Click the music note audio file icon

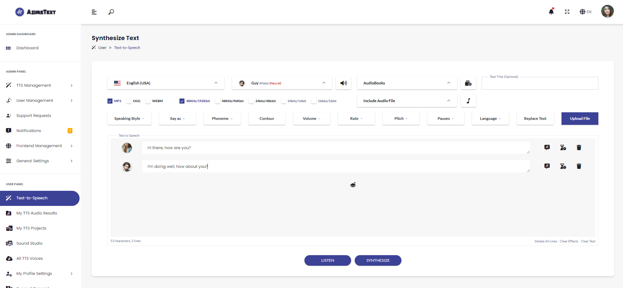pyautogui.click(x=468, y=101)
